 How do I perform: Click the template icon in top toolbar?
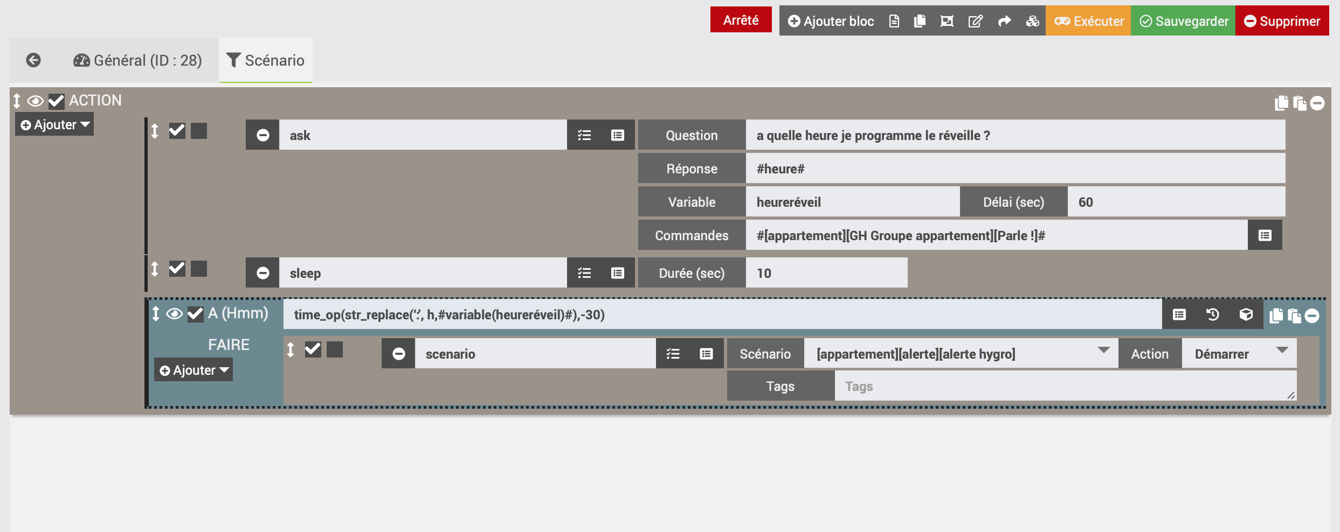947,21
